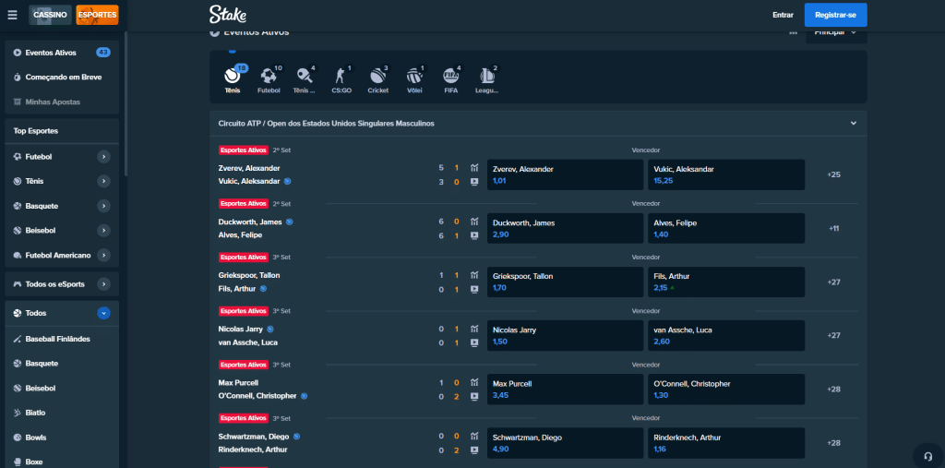Click the Entrar login link
Screen dimensions: 945x468
coord(783,15)
